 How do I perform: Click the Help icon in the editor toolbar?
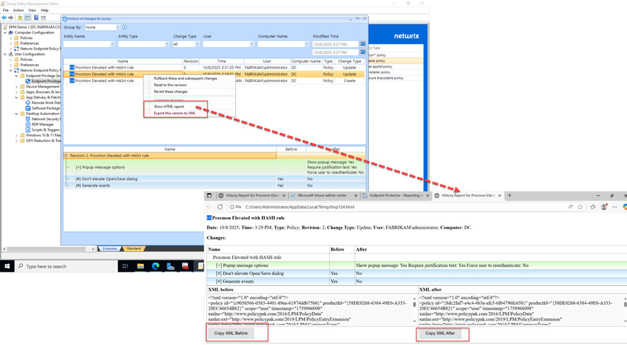pos(36,18)
